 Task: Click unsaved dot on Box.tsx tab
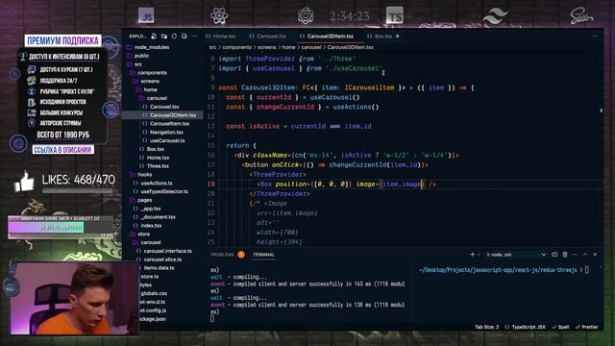point(397,37)
